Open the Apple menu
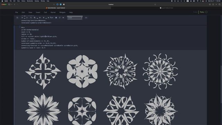222x125 pixels. 2,1
